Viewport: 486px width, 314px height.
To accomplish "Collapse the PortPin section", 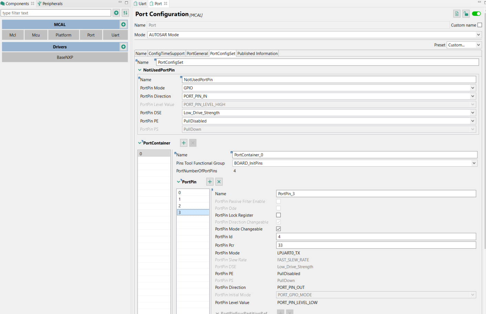I will [179, 182].
